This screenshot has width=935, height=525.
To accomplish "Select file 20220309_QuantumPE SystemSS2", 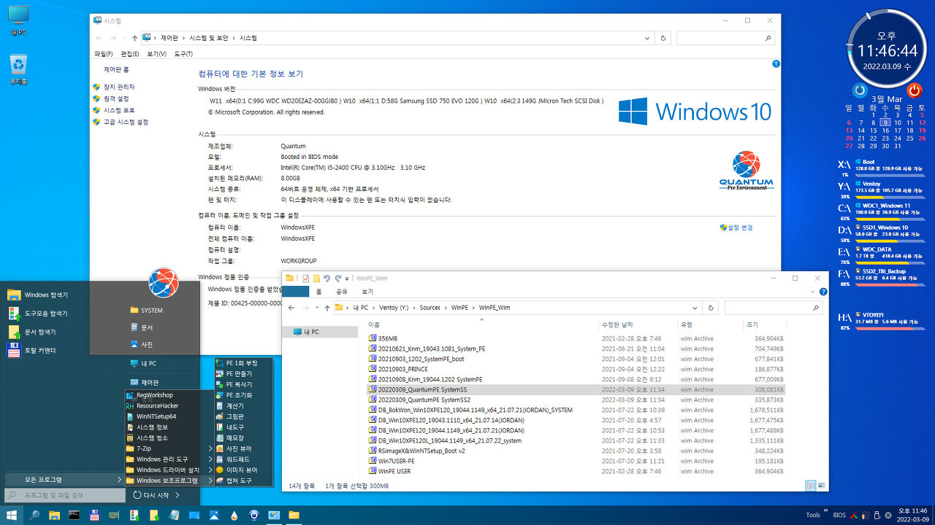I will click(x=424, y=400).
